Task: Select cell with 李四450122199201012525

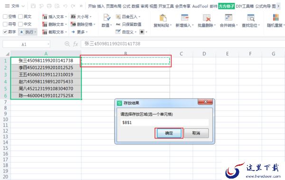Action: [x=46, y=68]
